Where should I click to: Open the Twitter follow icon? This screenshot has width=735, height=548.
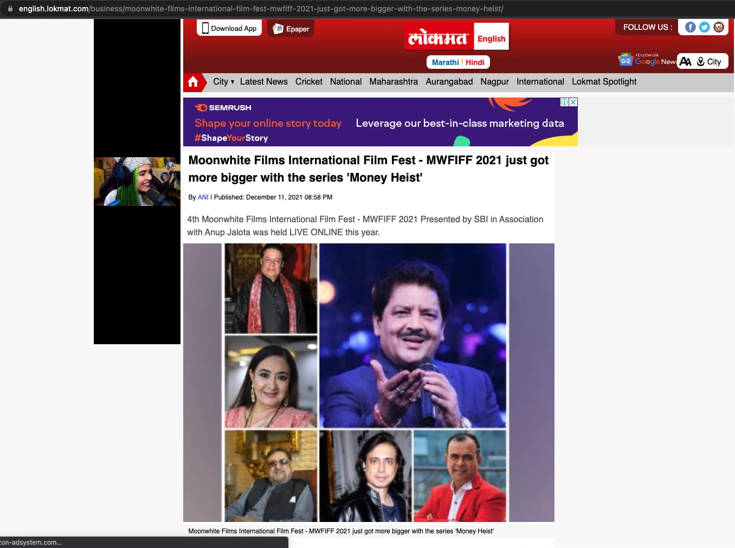pyautogui.click(x=704, y=27)
